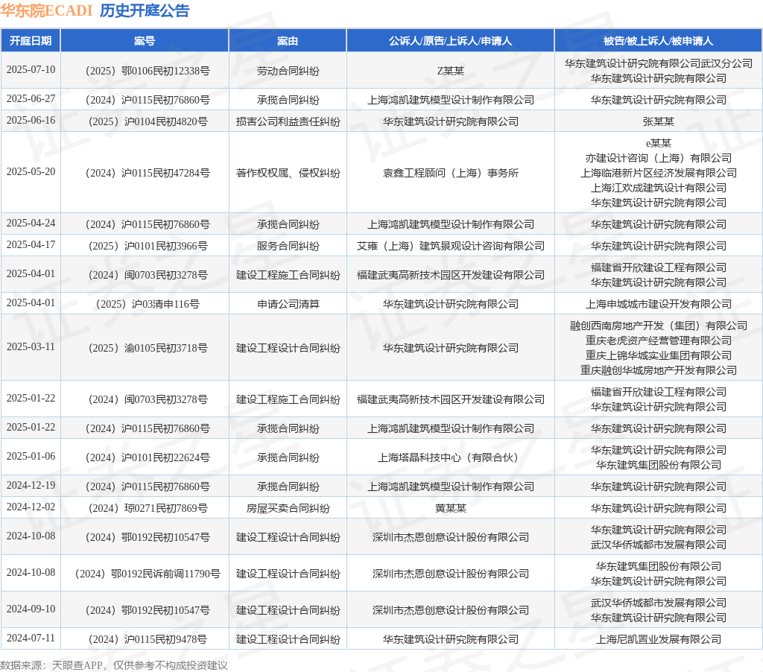
Task: Click defendant e某某
Action: [659, 143]
